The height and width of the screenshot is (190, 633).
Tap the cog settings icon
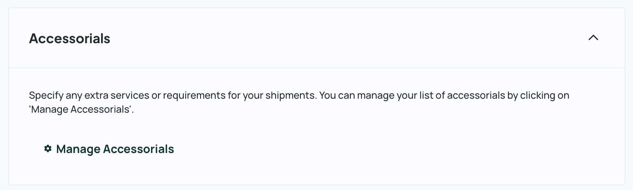[48, 148]
